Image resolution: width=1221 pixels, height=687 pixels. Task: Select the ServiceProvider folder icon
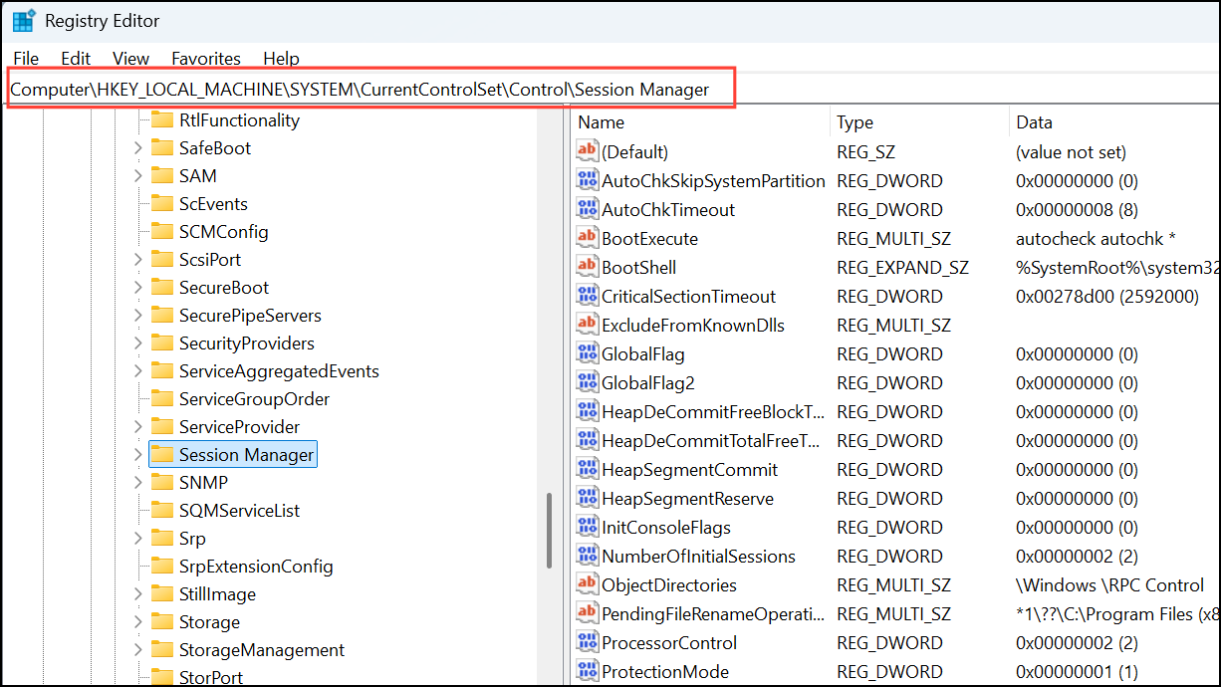(x=162, y=426)
